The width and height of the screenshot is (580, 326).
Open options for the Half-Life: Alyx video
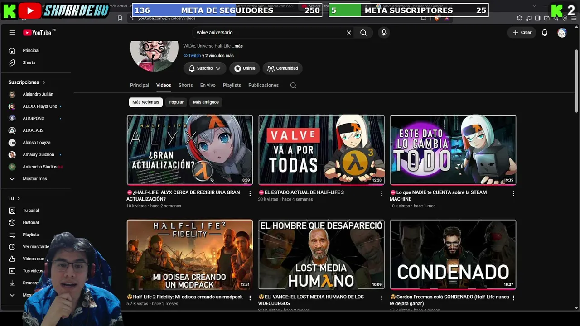(250, 193)
